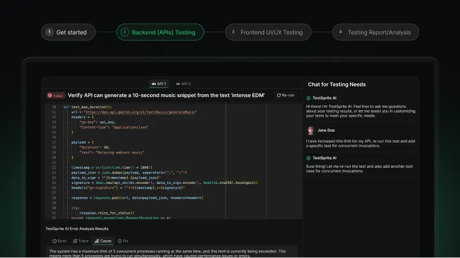Jump to step 4 Testing Report/Analysis

[375, 32]
